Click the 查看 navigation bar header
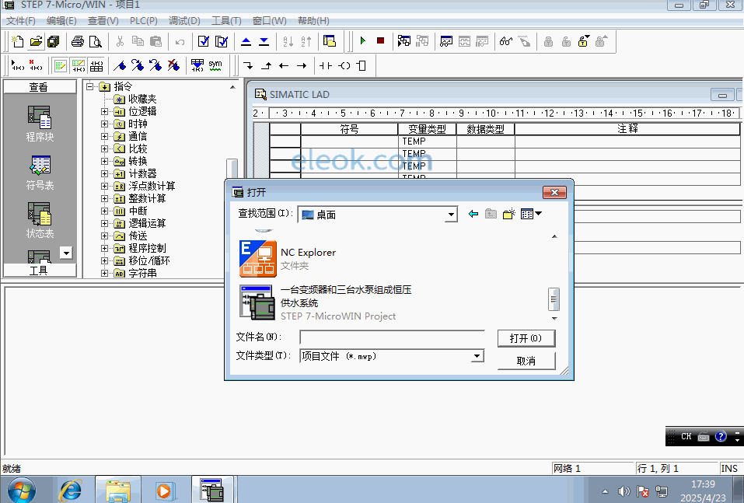 [x=40, y=87]
